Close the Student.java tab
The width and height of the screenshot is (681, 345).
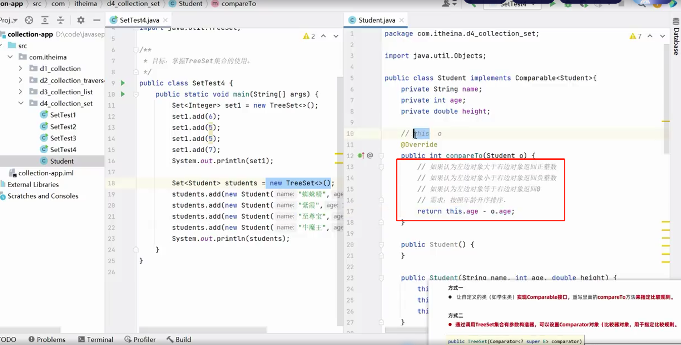pos(401,20)
